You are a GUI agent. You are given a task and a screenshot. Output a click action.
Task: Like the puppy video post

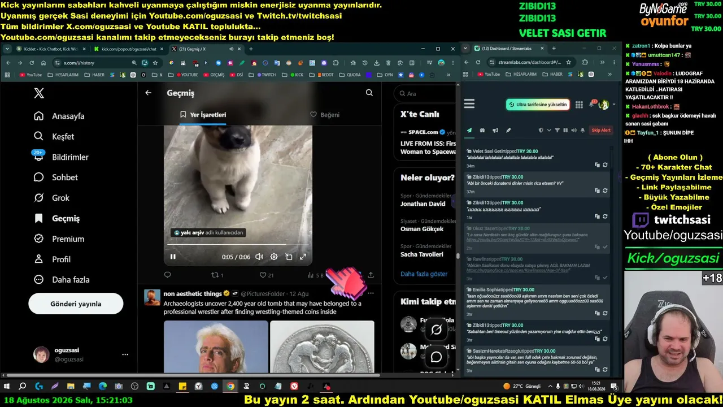(266, 275)
